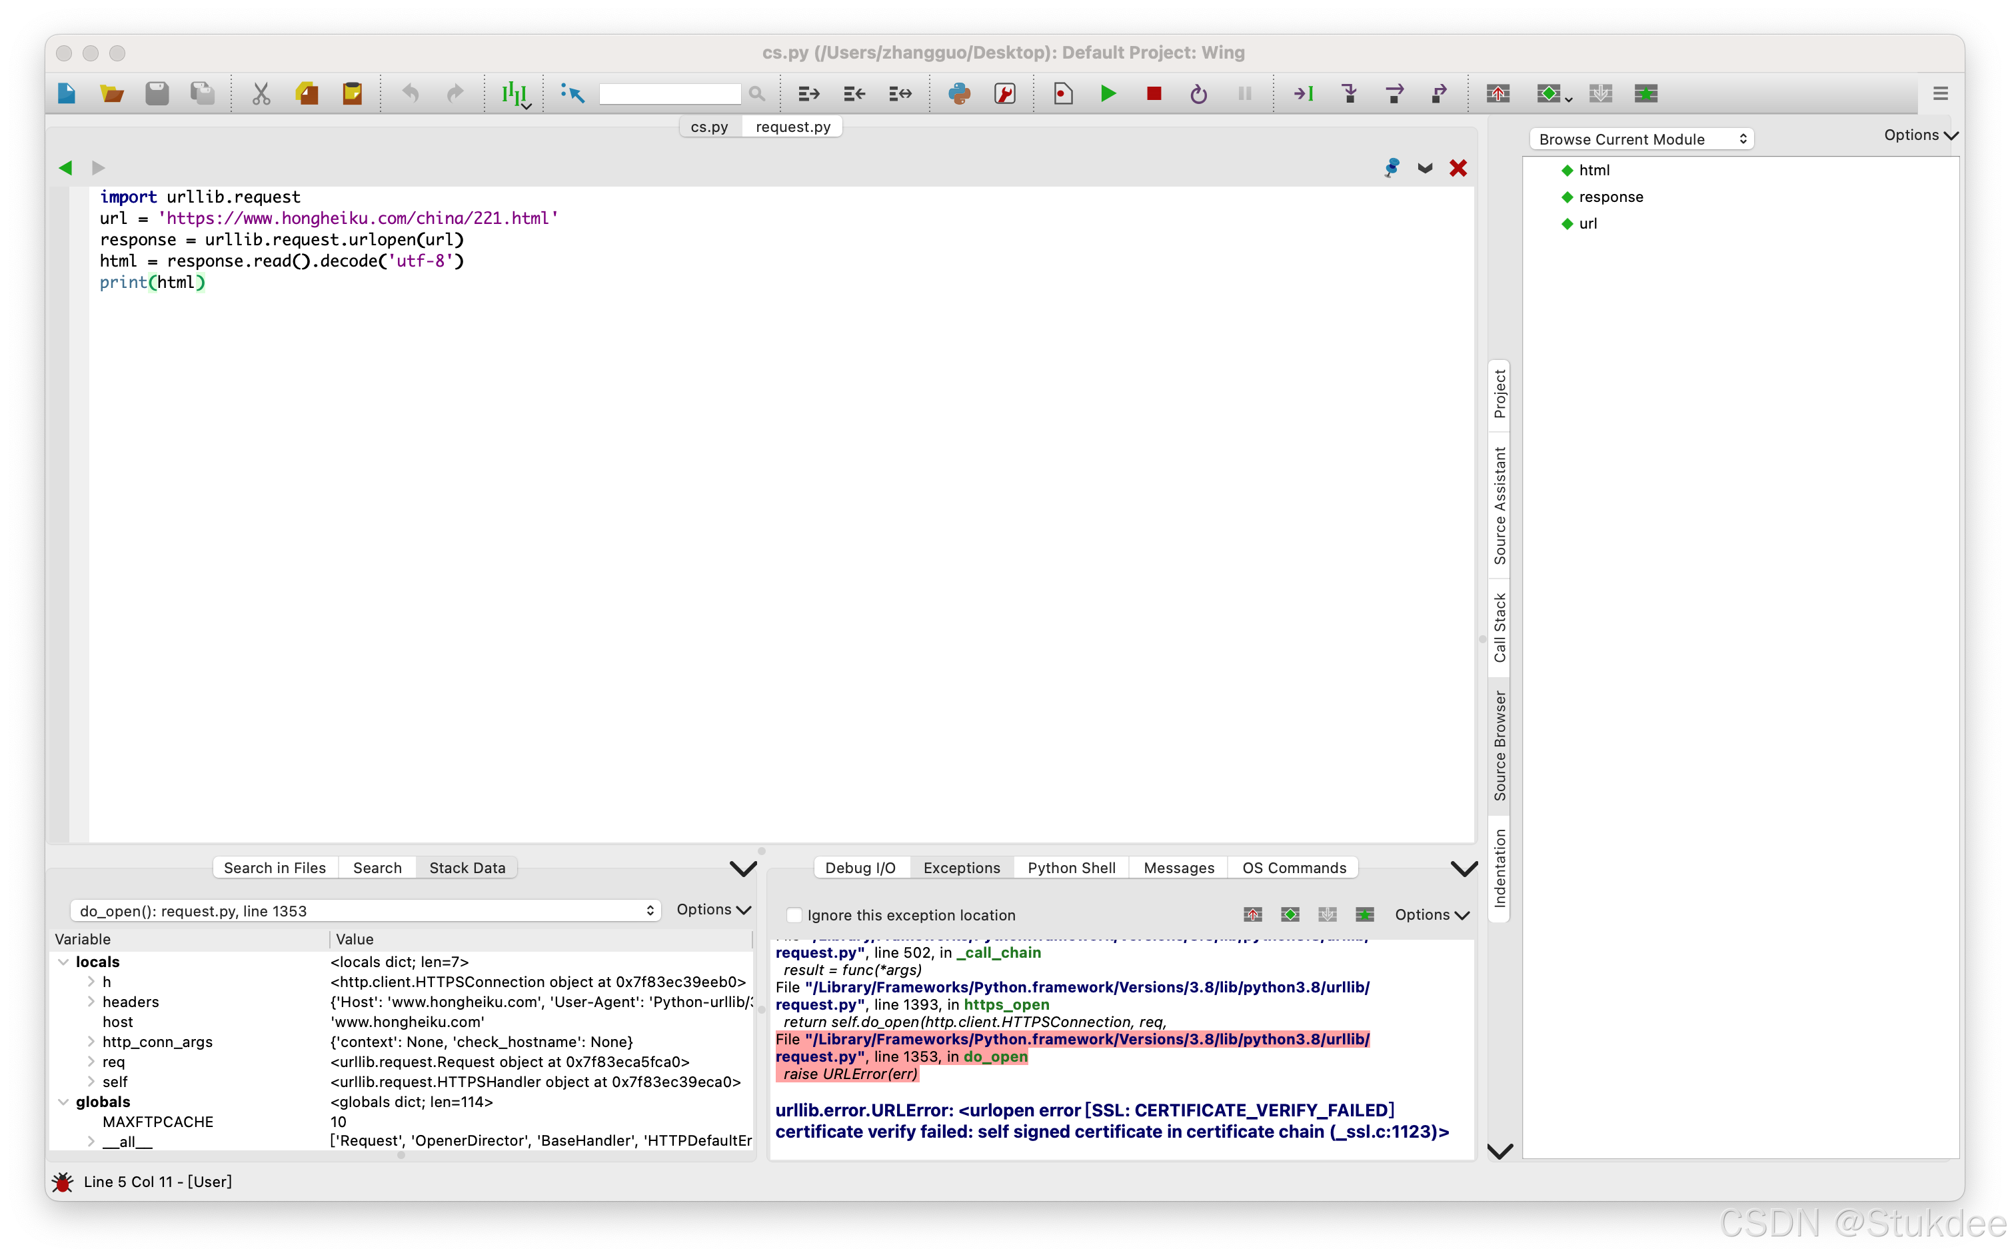This screenshot has height=1257, width=2010.
Task: Collapse the locals tree node
Action: (63, 962)
